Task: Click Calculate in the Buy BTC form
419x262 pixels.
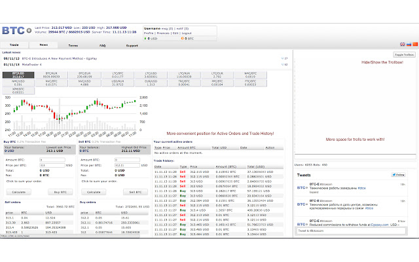Action: 19,192
